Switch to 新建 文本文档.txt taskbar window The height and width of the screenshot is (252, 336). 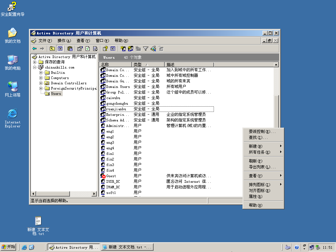[127, 247]
